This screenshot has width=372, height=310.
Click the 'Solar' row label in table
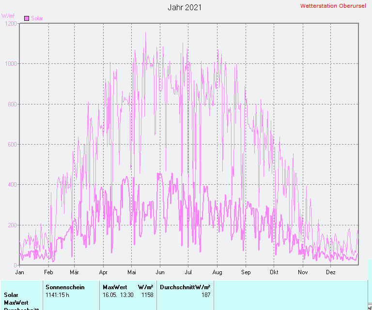(11, 295)
